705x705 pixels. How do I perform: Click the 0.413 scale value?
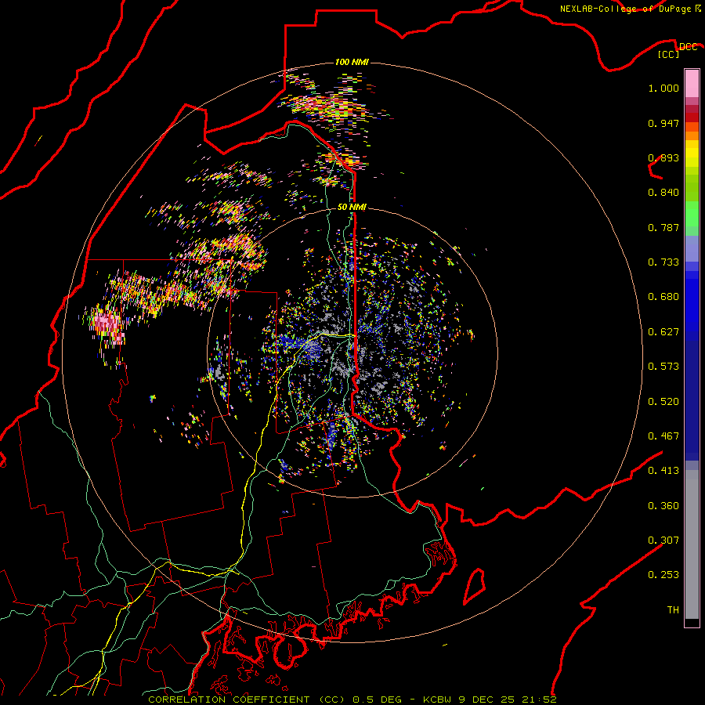[x=663, y=471]
